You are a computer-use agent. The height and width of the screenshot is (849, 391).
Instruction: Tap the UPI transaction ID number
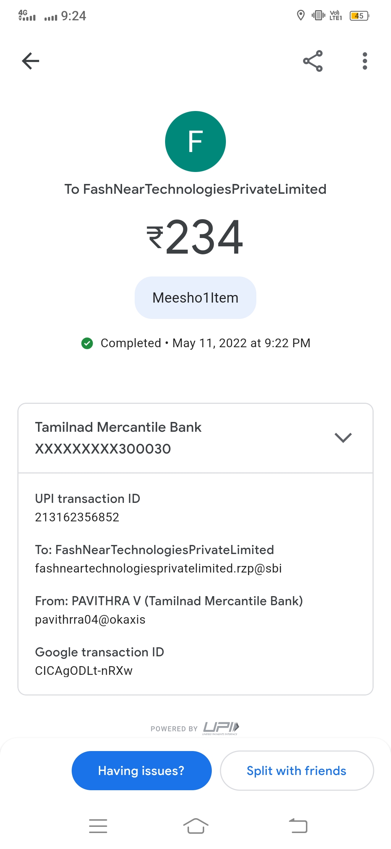[x=77, y=517]
